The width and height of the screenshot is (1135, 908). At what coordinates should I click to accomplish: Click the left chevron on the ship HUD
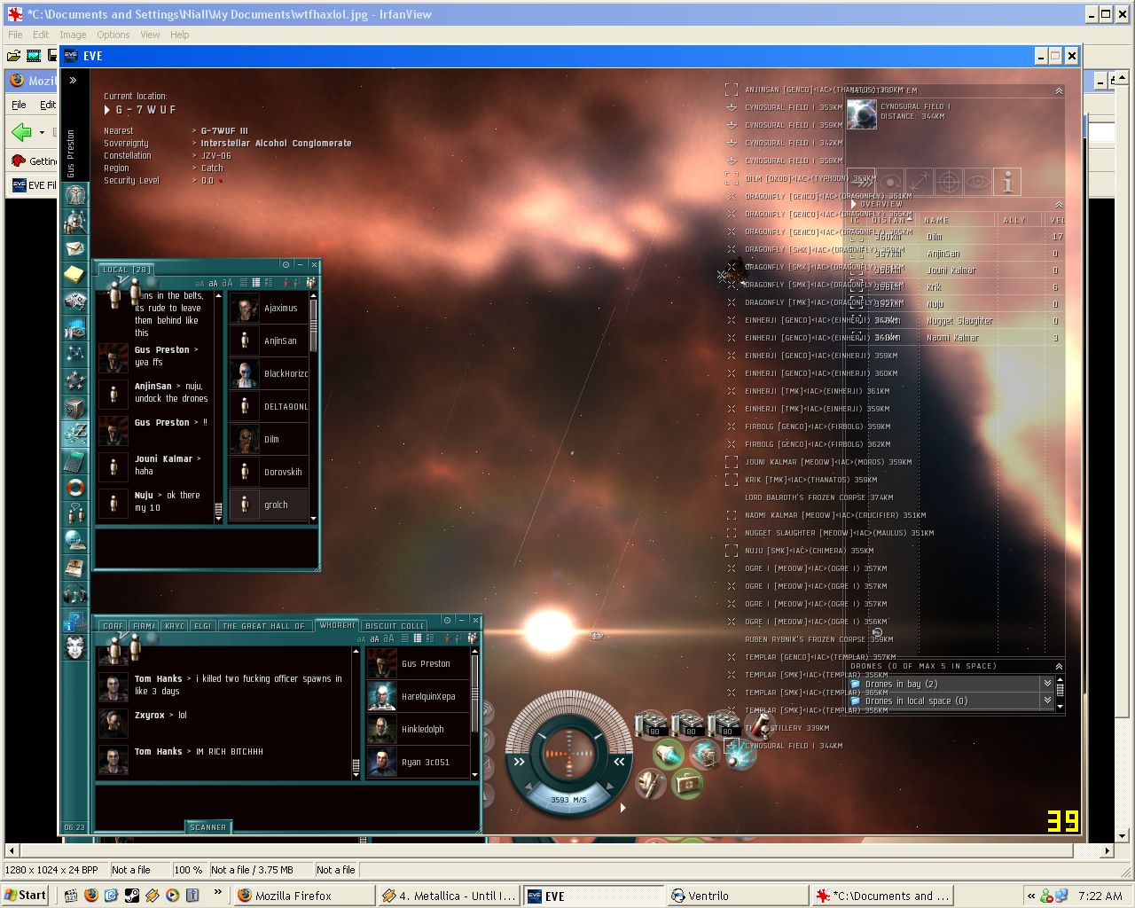coord(519,762)
